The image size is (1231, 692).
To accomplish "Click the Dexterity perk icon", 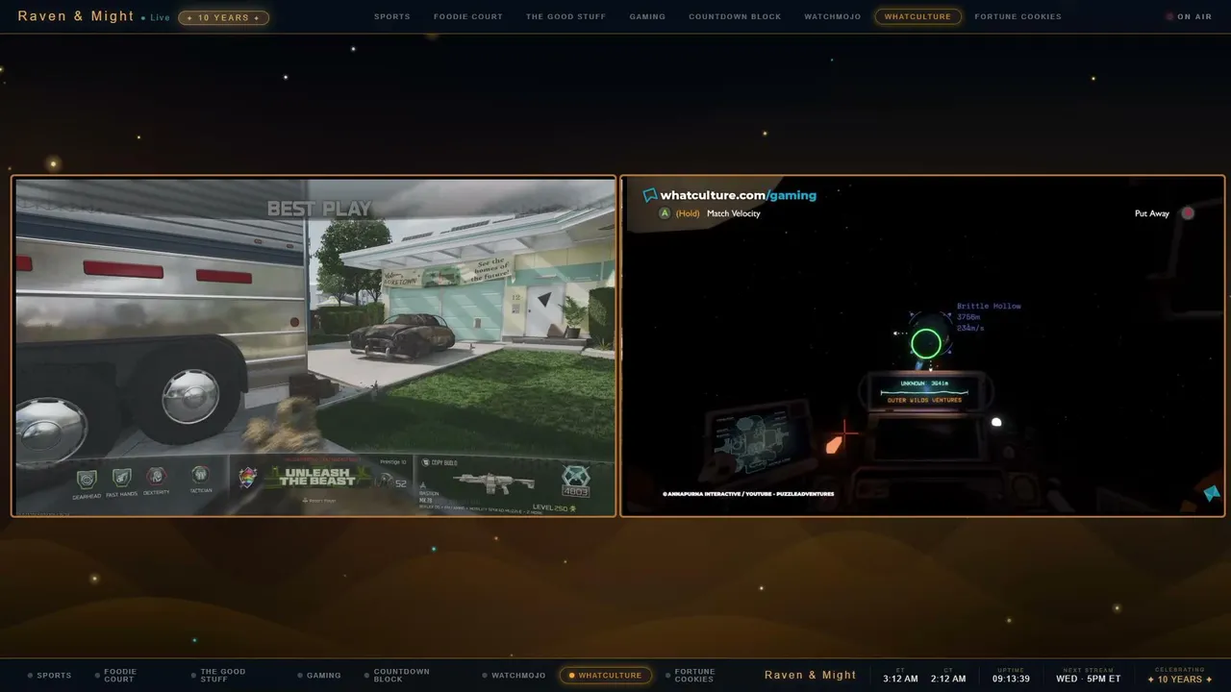I will click(156, 476).
